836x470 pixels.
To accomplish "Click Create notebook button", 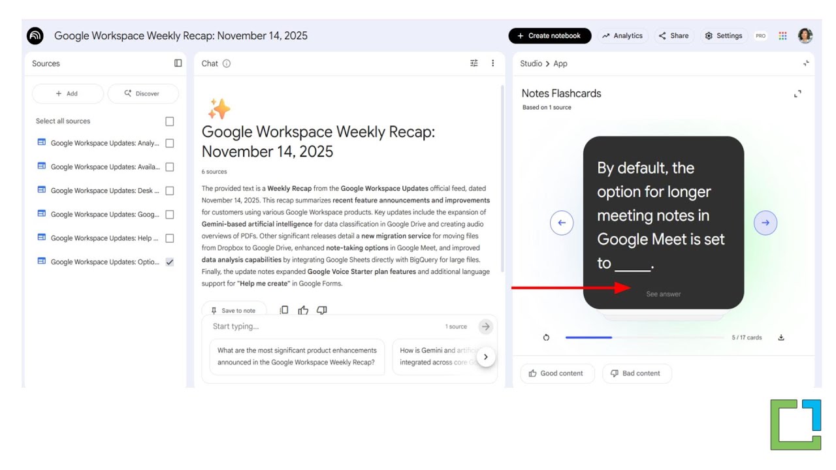I will (x=550, y=36).
